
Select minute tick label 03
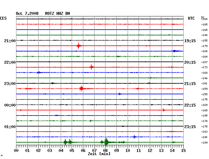click(50, 150)
